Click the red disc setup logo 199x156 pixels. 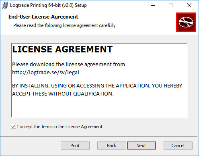pyautogui.click(x=186, y=22)
